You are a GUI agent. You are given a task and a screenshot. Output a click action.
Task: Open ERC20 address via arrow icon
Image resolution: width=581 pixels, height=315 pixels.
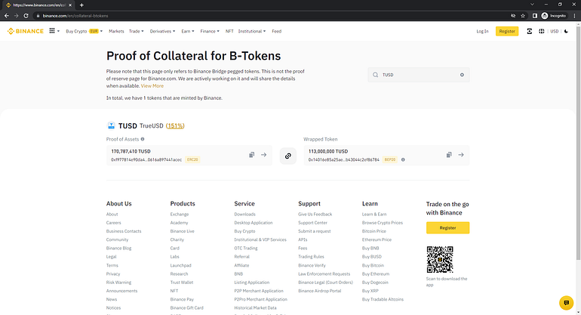[x=263, y=155]
